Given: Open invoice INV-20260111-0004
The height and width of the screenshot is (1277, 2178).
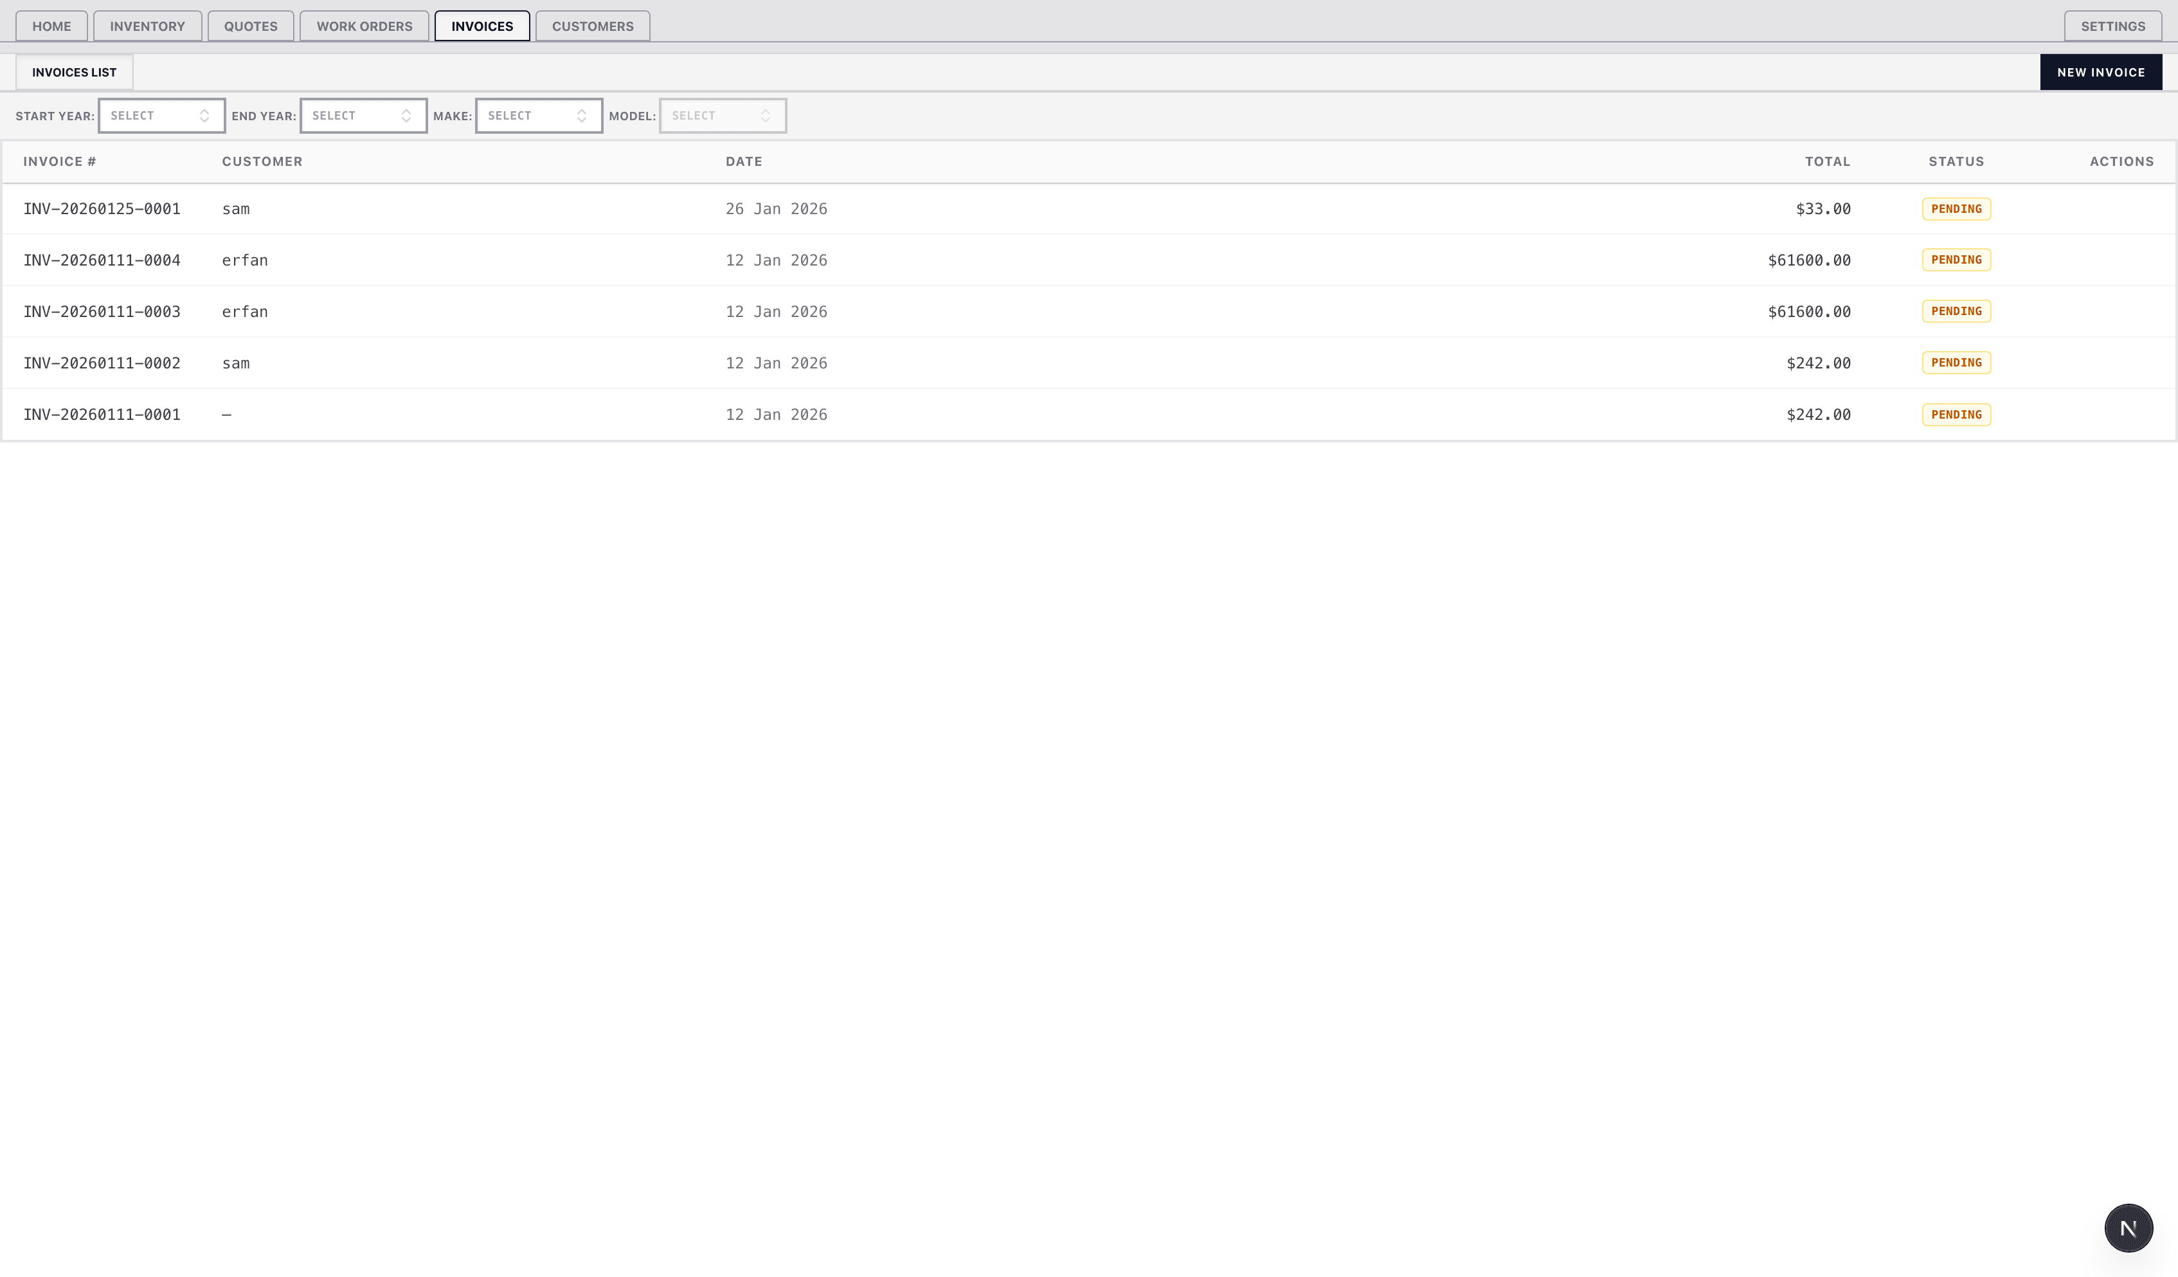Looking at the screenshot, I should 102,259.
